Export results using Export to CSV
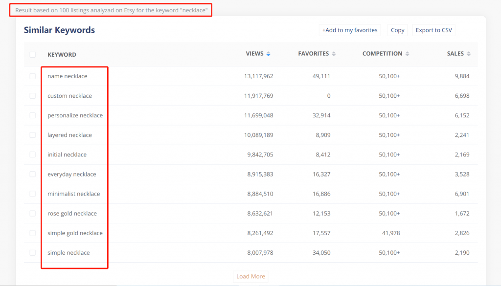 pos(433,30)
